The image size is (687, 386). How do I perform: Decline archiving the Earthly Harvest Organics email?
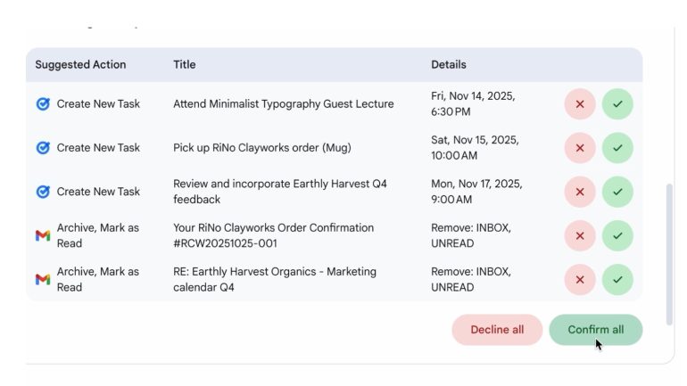point(580,279)
